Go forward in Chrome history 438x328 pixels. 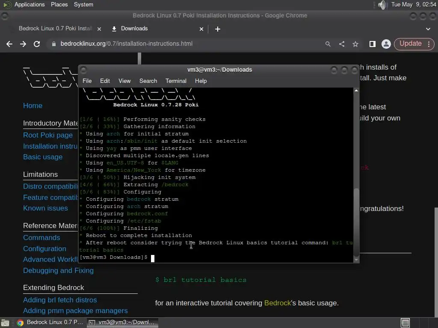pos(23,44)
